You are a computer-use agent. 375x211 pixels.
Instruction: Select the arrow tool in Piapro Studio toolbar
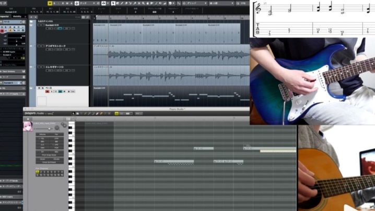point(74,113)
